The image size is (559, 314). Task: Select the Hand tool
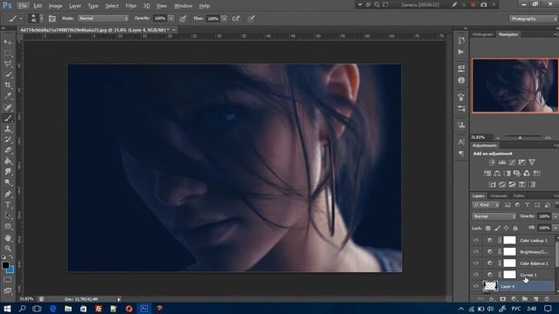[8, 237]
